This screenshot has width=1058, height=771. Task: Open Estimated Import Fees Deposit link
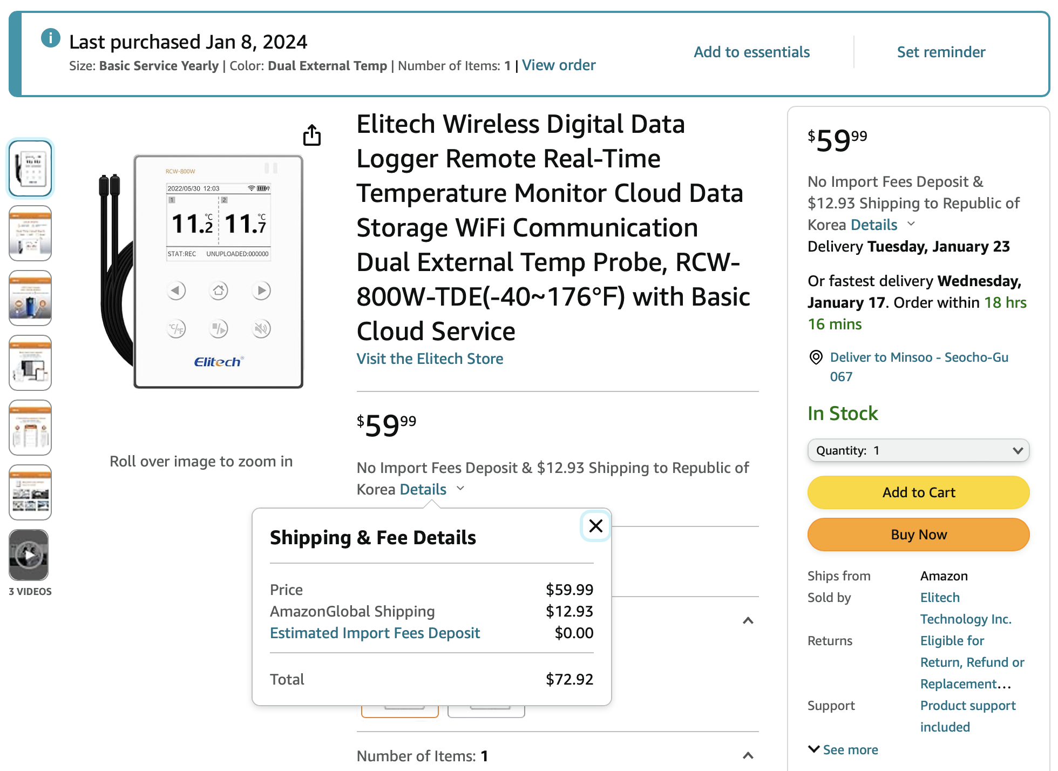(x=375, y=633)
